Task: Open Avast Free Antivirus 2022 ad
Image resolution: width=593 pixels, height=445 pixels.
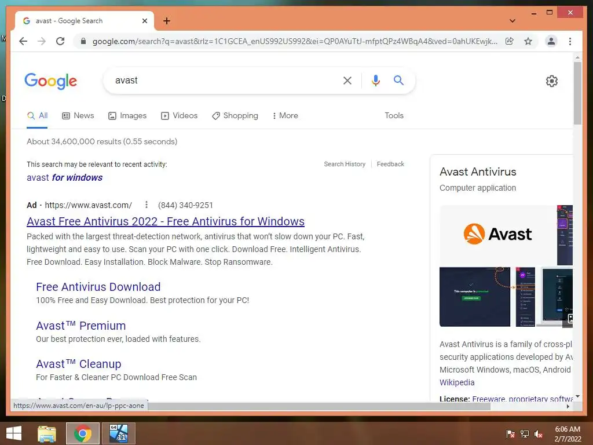Action: pos(166,221)
